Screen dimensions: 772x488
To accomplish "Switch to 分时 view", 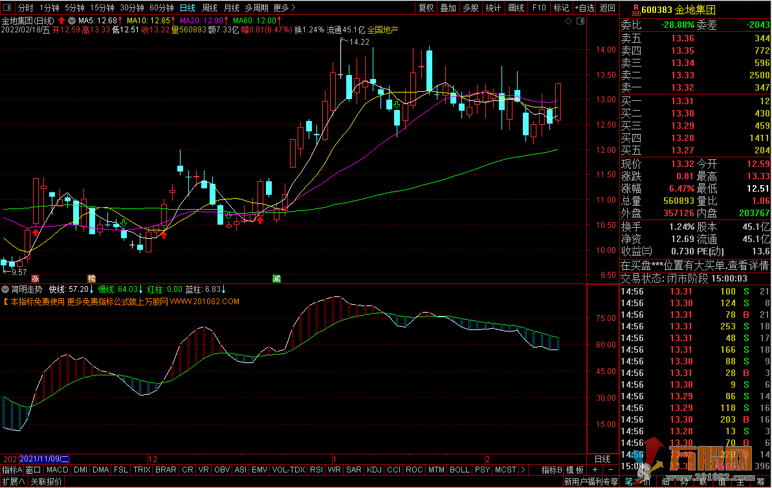I will [x=26, y=8].
